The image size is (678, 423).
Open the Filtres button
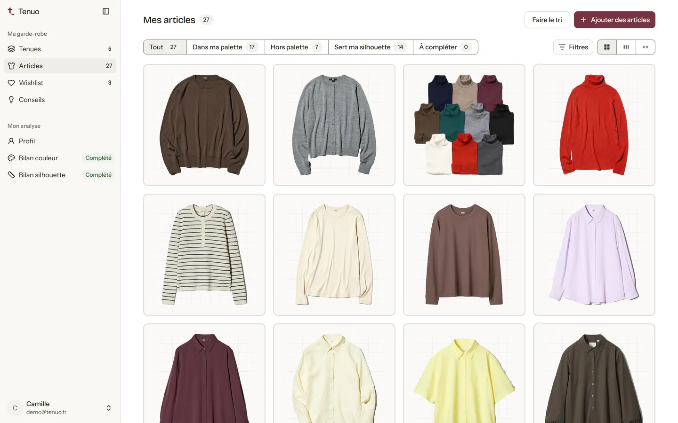[x=573, y=47]
